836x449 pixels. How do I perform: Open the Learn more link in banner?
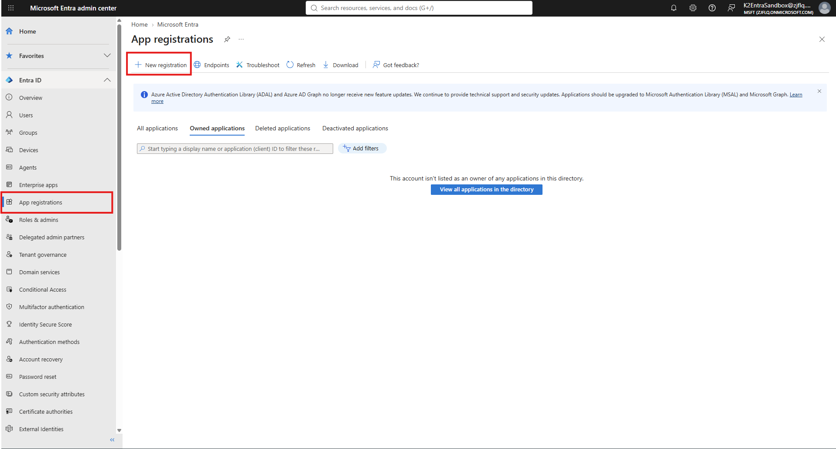(796, 95)
